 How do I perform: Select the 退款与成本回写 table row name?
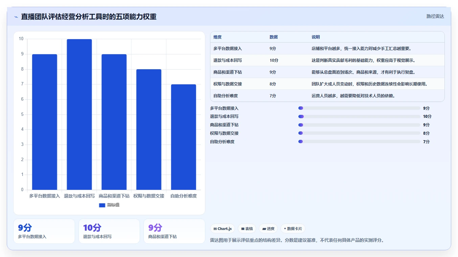tap(228, 60)
